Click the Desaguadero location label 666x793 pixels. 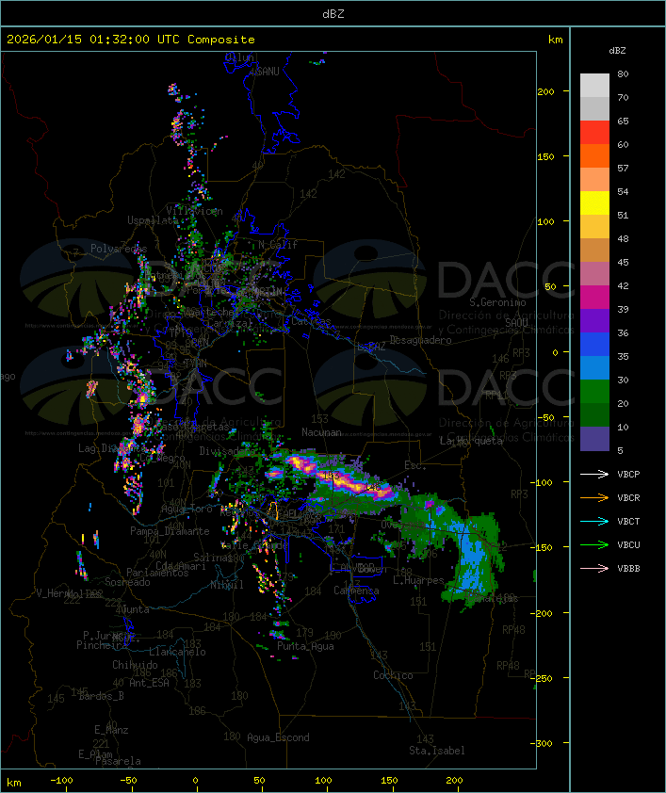pyautogui.click(x=420, y=340)
